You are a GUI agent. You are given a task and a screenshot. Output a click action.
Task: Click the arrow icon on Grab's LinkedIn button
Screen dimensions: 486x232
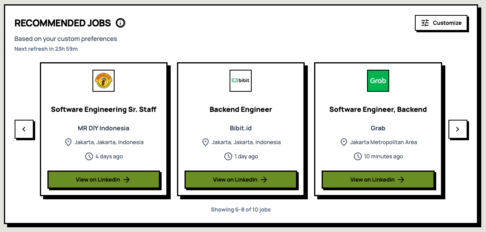[401, 179]
